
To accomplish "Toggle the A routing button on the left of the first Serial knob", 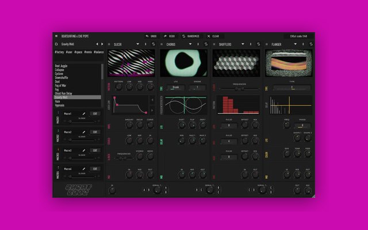I will (144, 190).
